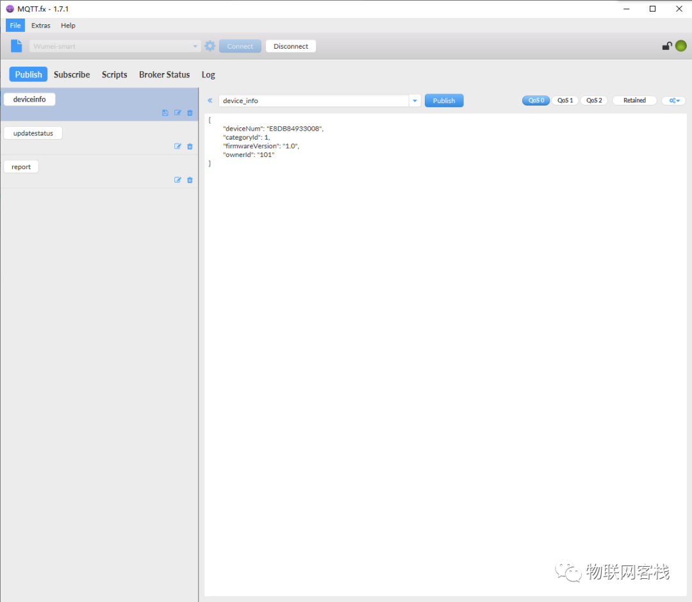Image resolution: width=692 pixels, height=602 pixels.
Task: Open the publish options gear dropdown
Action: click(x=674, y=101)
